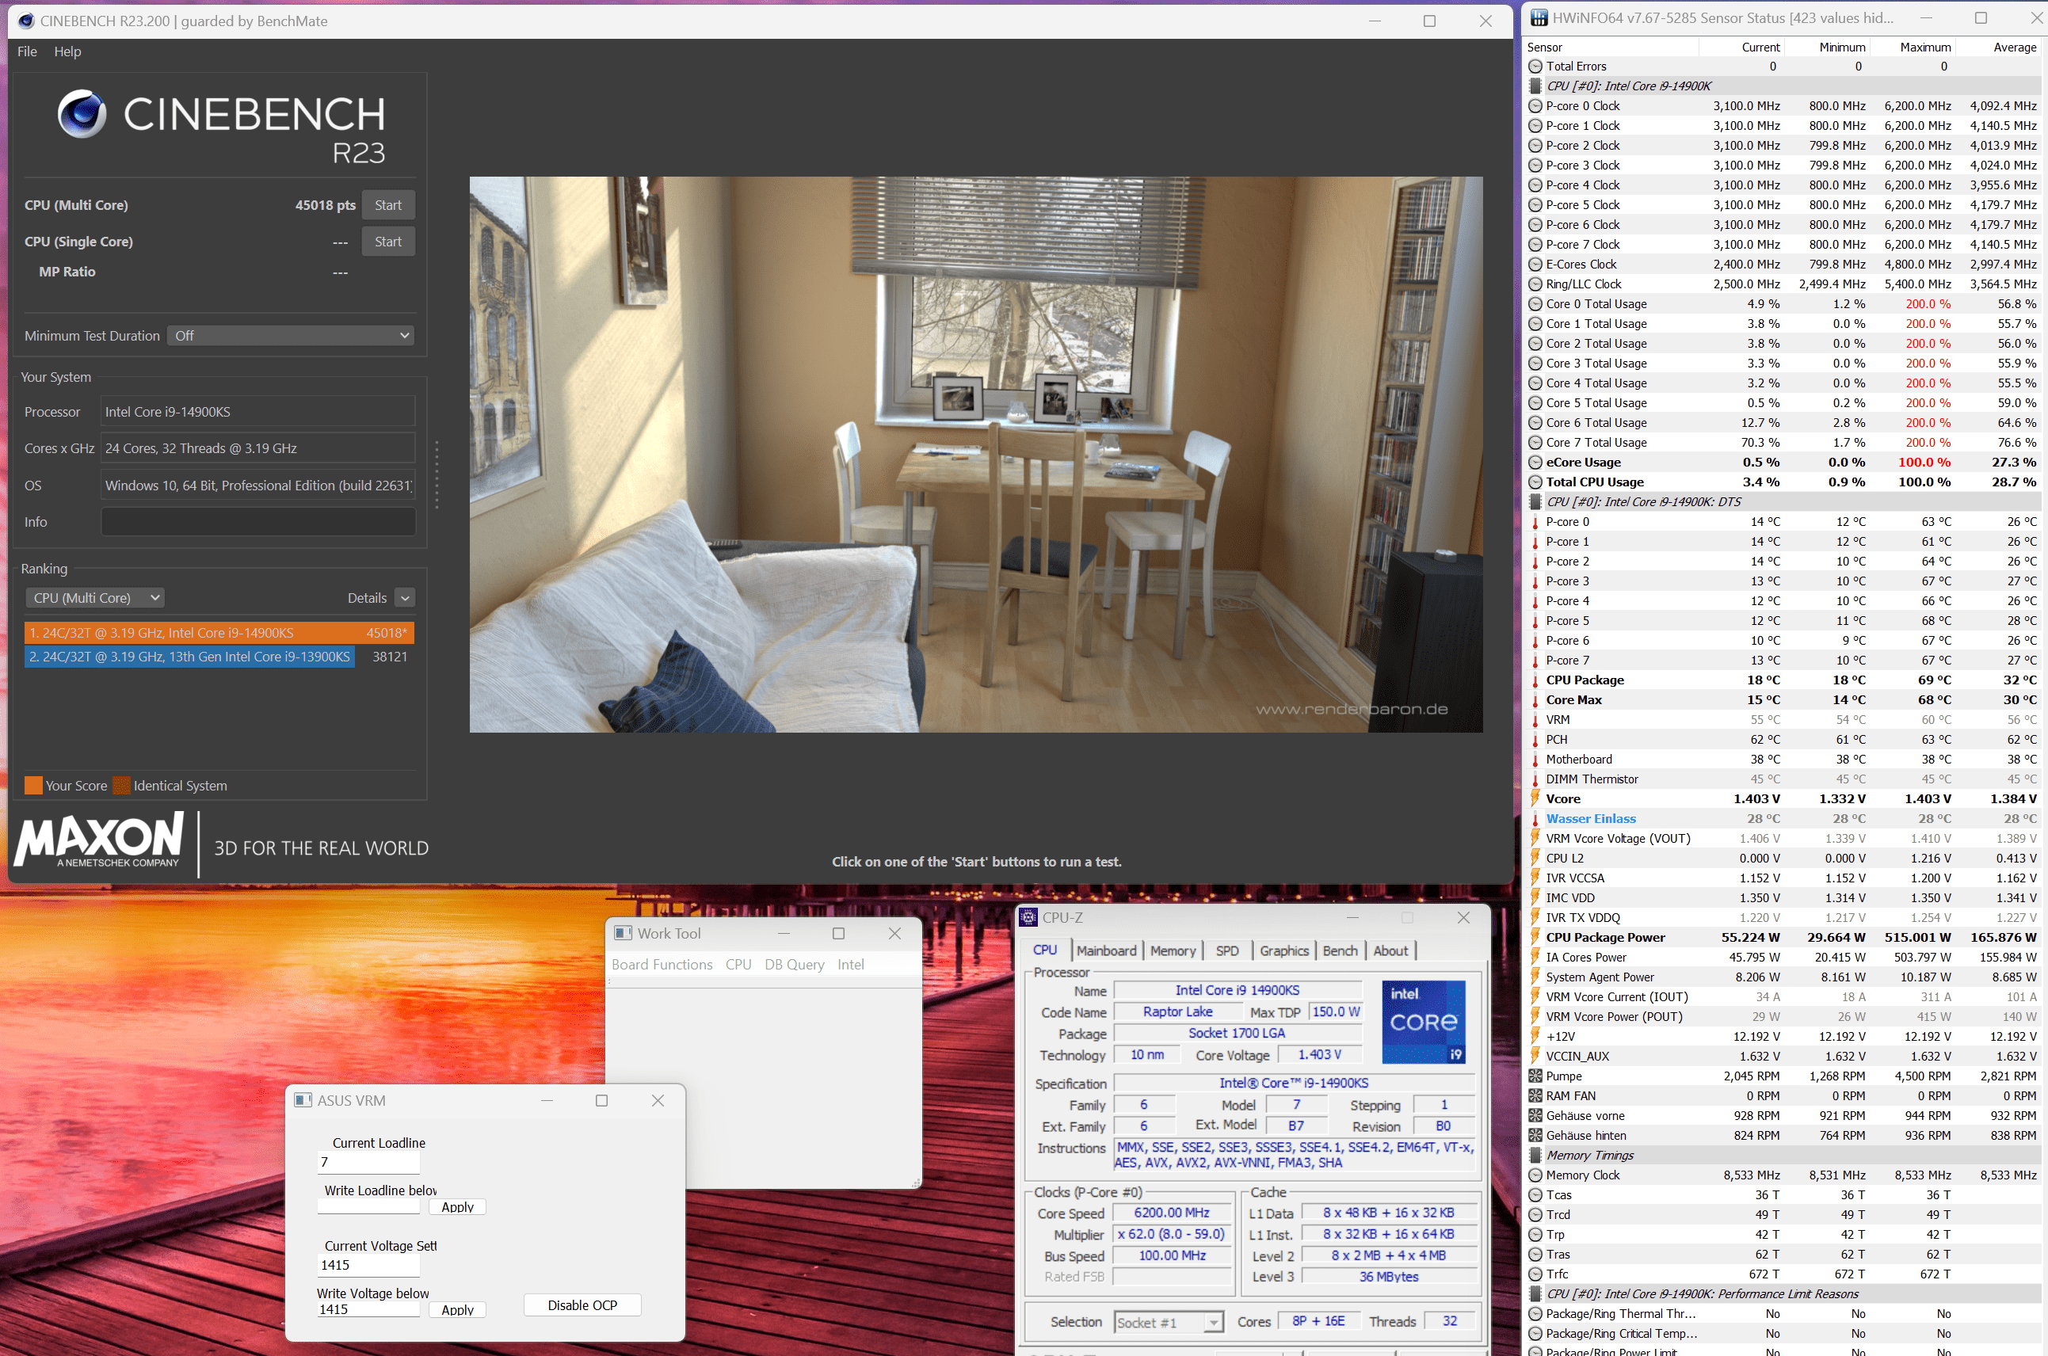Open the Socket #1 selection dropdown

click(1169, 1322)
